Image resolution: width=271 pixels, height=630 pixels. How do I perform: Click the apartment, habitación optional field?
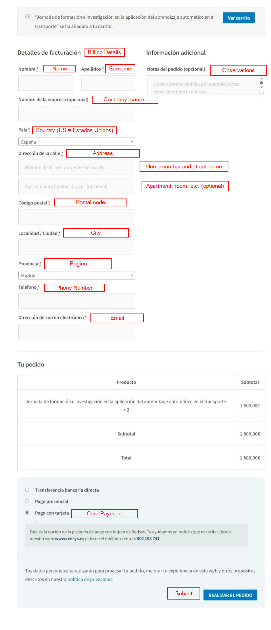(77, 186)
